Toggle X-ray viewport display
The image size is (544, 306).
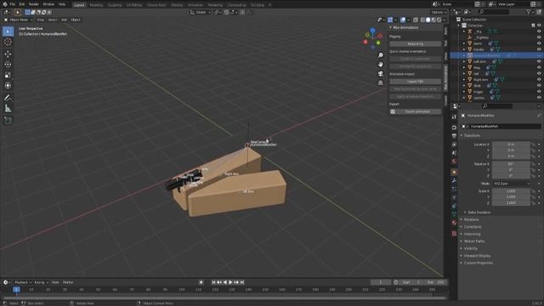(416, 20)
